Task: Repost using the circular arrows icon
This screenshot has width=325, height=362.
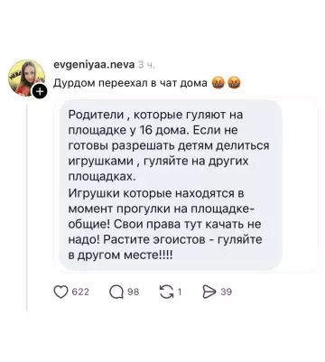Action: 166,292
